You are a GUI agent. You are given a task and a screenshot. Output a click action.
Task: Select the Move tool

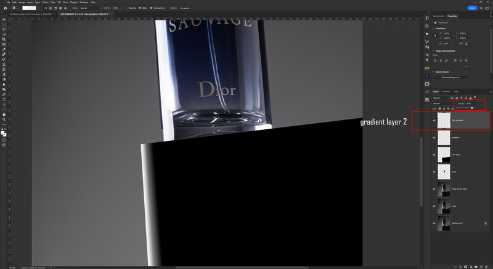point(4,19)
